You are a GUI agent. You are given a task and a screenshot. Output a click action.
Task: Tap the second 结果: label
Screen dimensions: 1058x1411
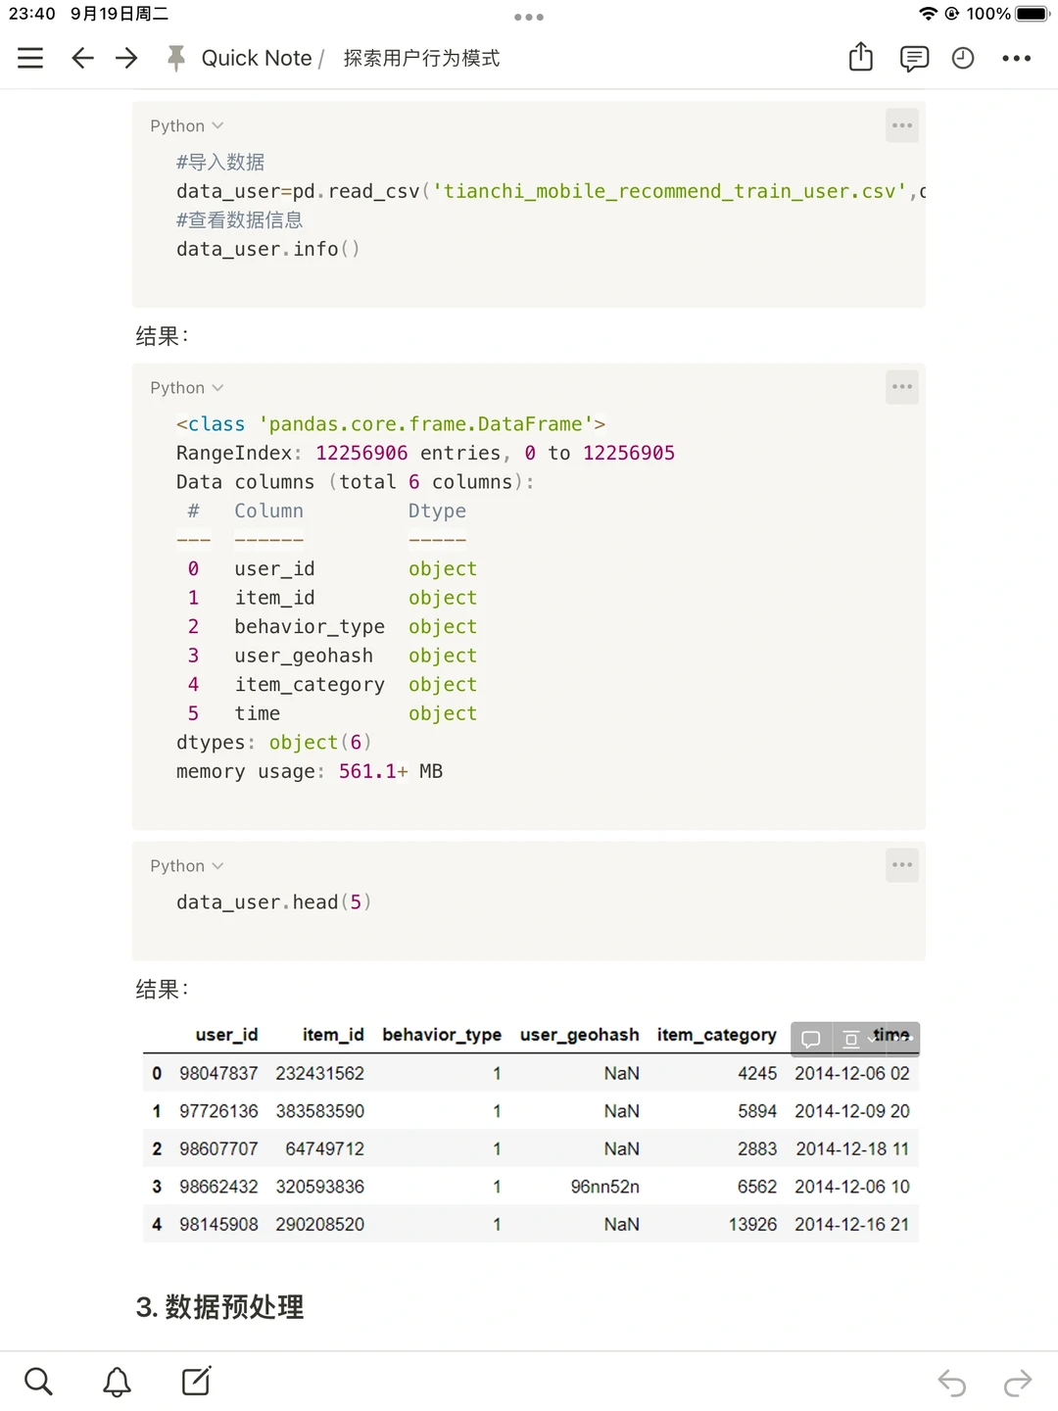(x=163, y=990)
